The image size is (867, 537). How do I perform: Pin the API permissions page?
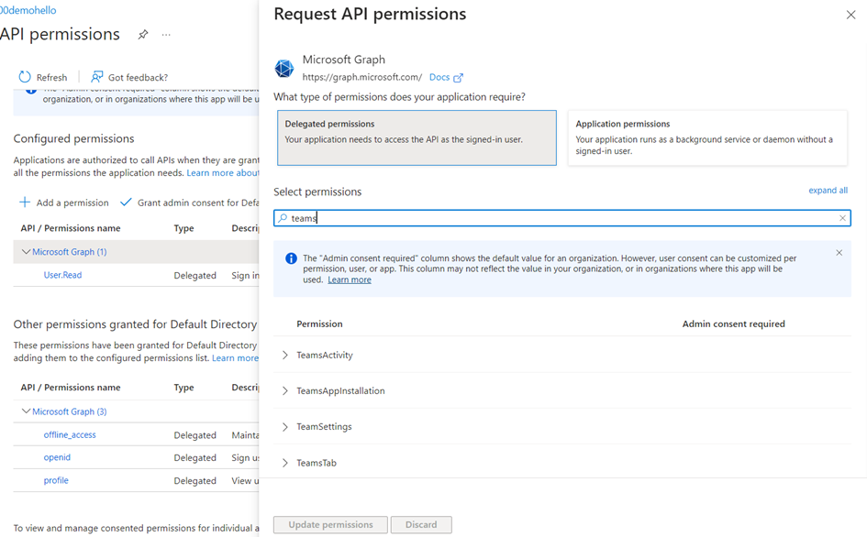pos(142,35)
